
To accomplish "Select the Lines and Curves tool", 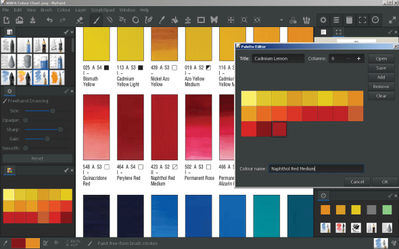I will click(x=110, y=20).
